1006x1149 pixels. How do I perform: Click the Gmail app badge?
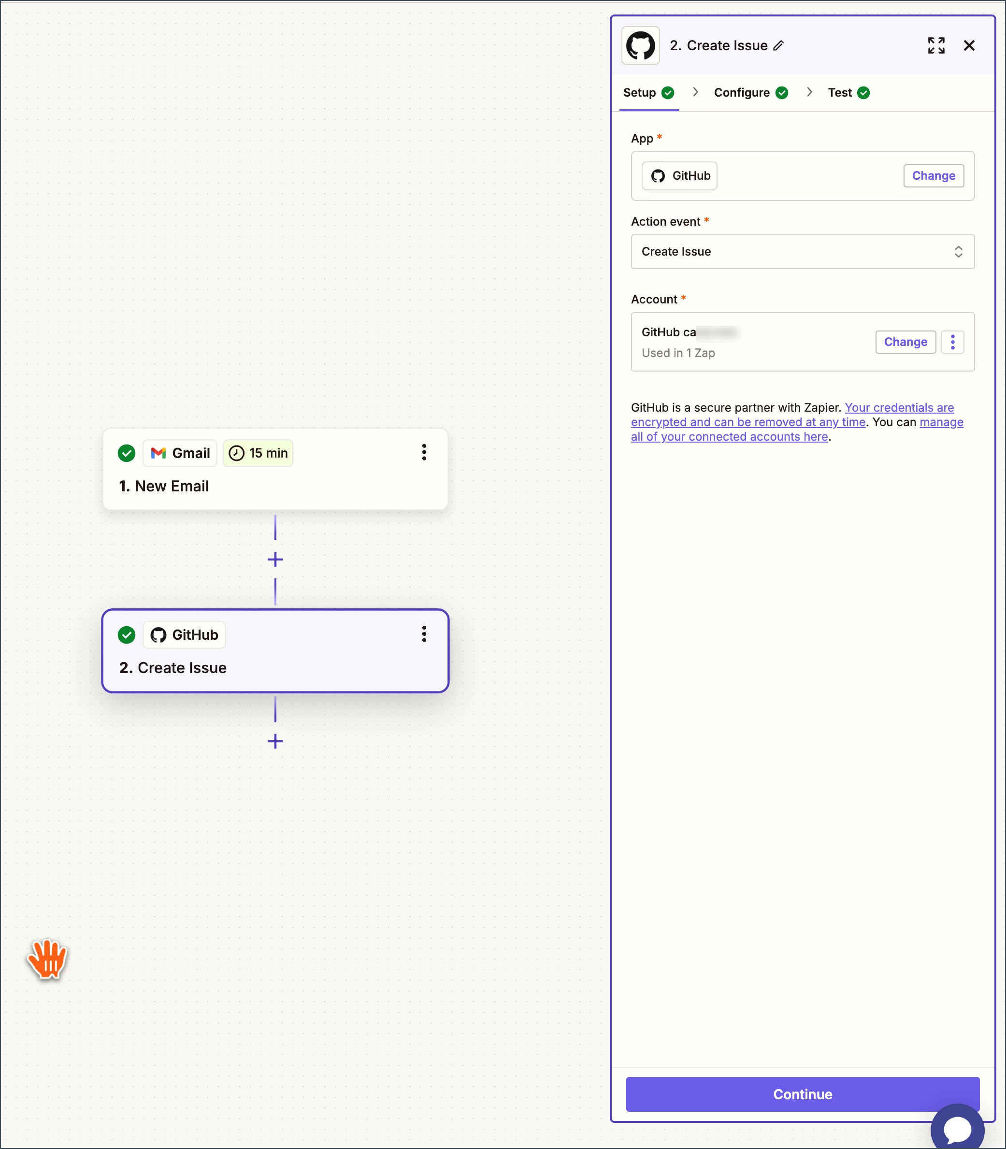[x=180, y=453]
